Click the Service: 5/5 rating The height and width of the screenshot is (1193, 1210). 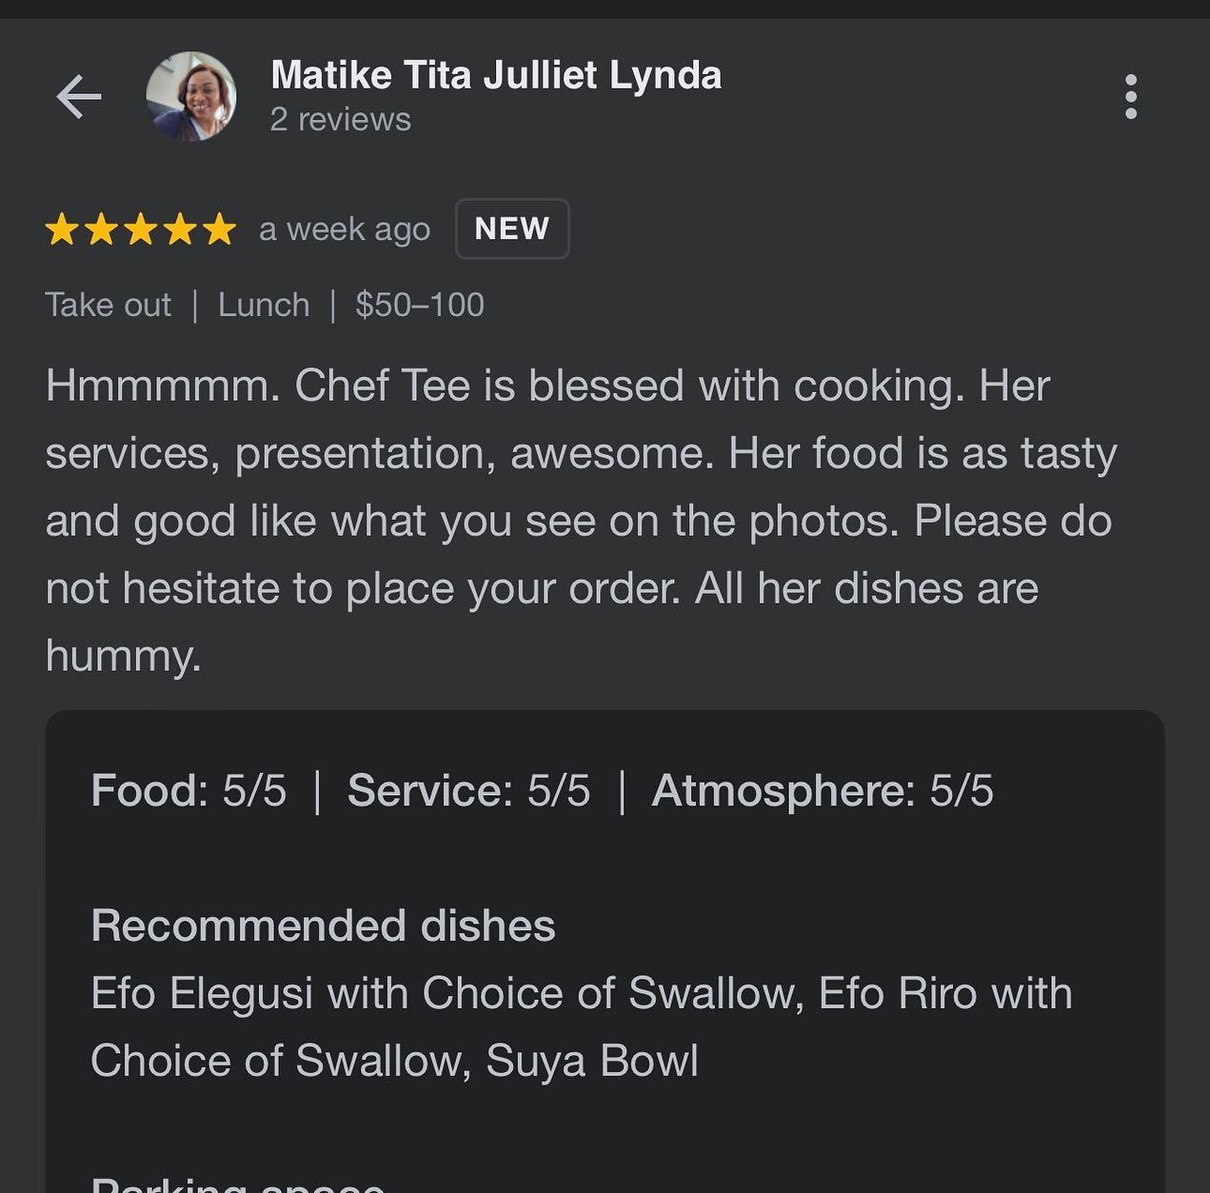pyautogui.click(x=468, y=790)
